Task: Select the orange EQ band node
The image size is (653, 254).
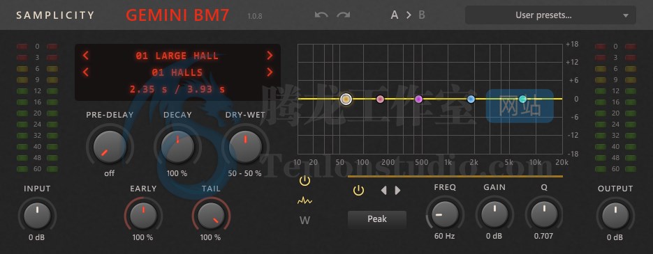Action: (x=346, y=99)
